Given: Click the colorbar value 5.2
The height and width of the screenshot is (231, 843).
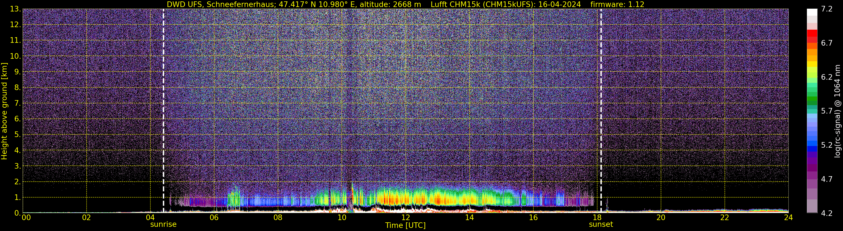Looking at the screenshot, I should [827, 145].
